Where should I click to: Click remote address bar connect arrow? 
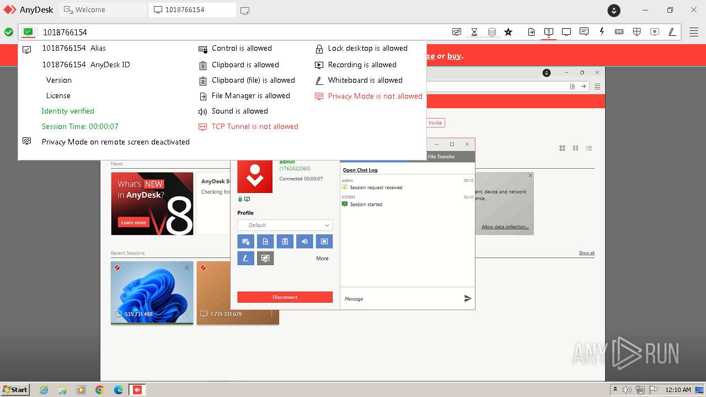[x=583, y=87]
